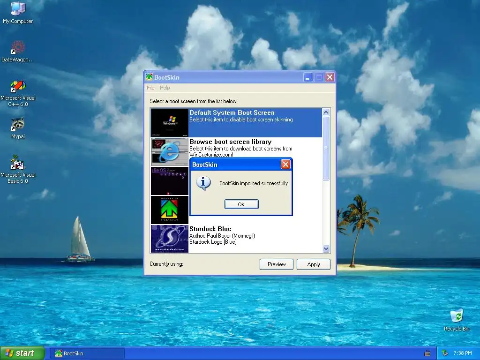
Task: Click the BootSkin title bar icon
Action: [149, 77]
